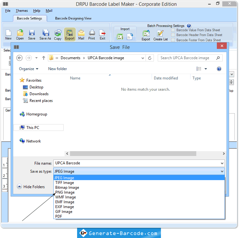Click the horizontal scrollbar right arrow
The image size is (239, 238).
pyautogui.click(x=224, y=154)
